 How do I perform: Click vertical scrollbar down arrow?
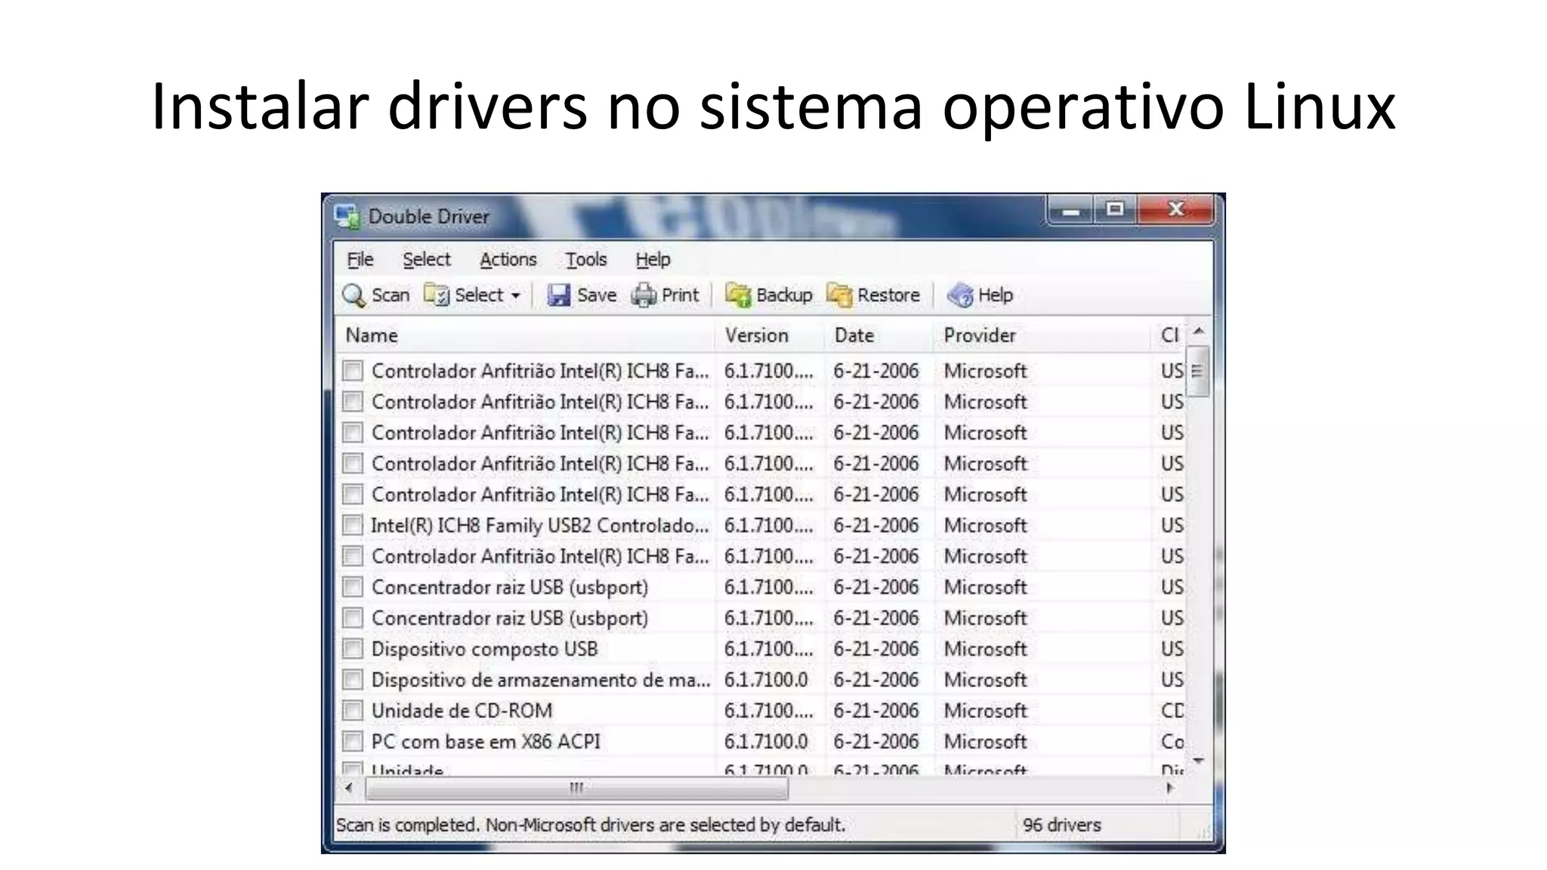tap(1199, 760)
